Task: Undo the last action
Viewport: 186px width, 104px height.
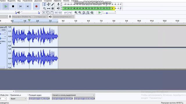Action: tap(66, 12)
